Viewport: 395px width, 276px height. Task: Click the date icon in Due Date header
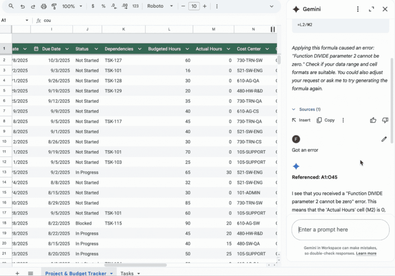[36, 49]
